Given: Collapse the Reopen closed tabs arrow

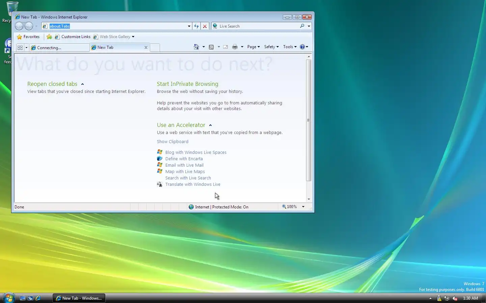Looking at the screenshot, I should click(82, 84).
